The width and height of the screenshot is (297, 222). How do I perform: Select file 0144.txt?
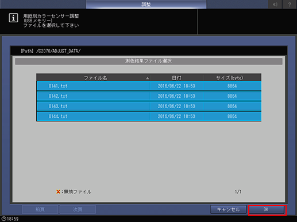149,116
